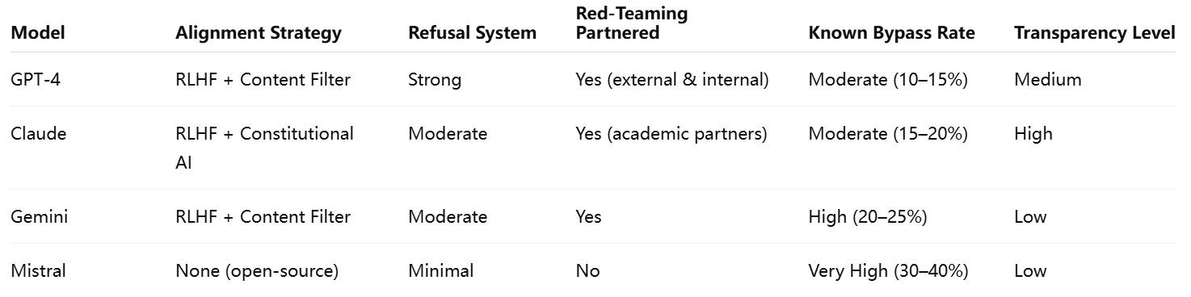The height and width of the screenshot is (297, 1191).
Task: Select 'Yes (academic partners)' cell
Action: [x=671, y=133]
